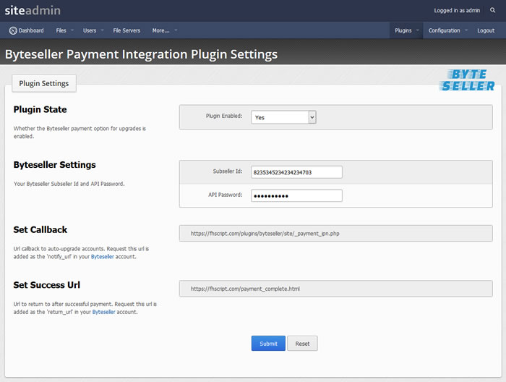
Task: Open the Dashboard menu item
Action: click(x=27, y=30)
